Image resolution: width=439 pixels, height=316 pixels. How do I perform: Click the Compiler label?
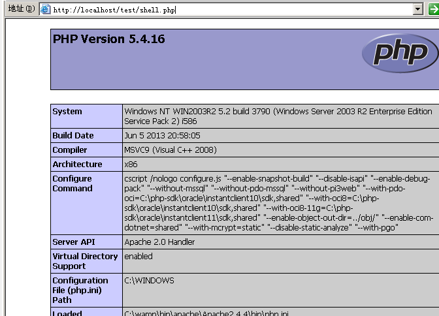pos(70,150)
